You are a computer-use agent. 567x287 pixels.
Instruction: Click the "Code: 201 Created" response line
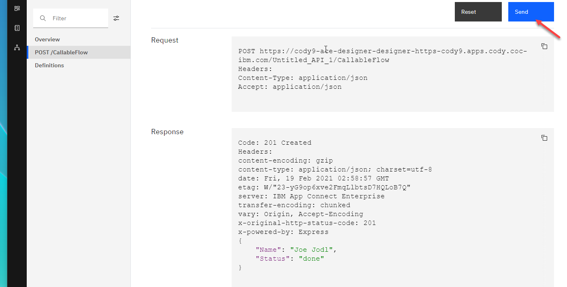pyautogui.click(x=275, y=143)
